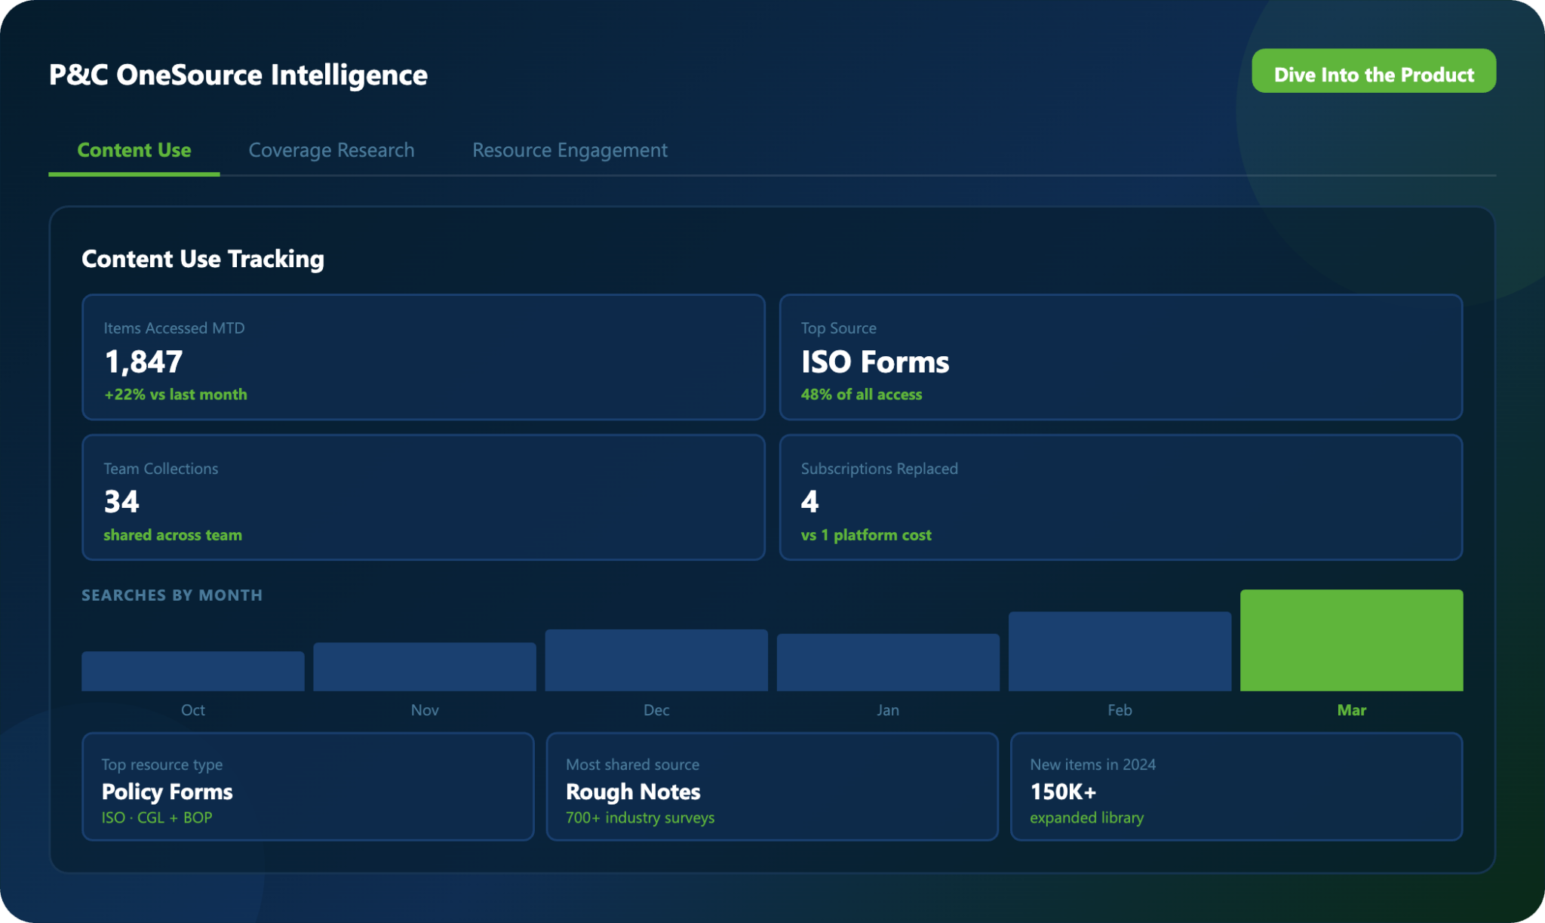Click the October searches bar
The image size is (1545, 923).
[x=193, y=671]
